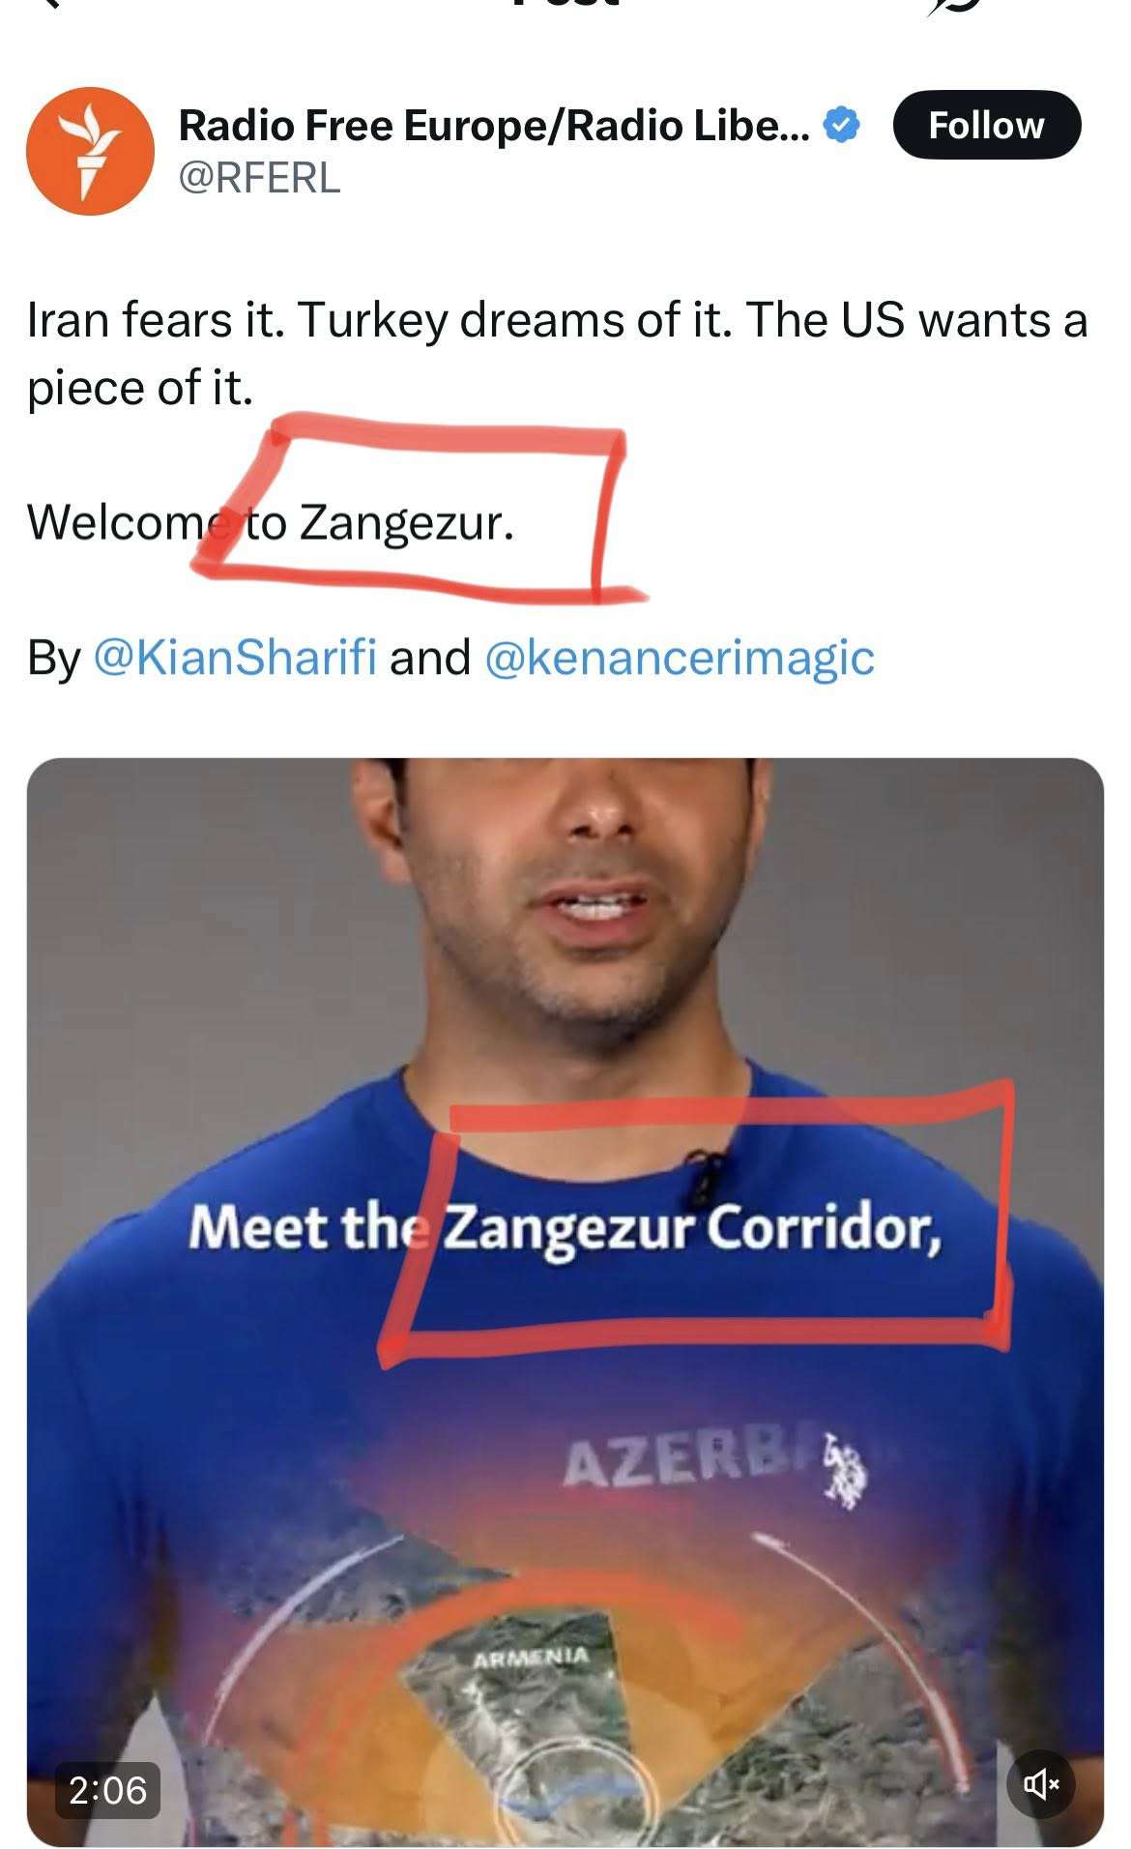1131x1850 pixels.
Task: Open the @KianSharifi profile mention
Action: tap(235, 658)
